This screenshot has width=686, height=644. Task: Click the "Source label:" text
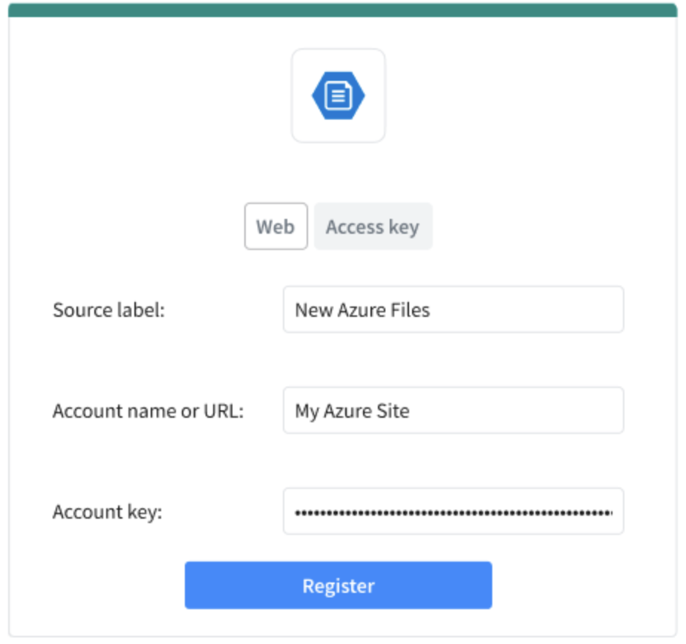tap(109, 310)
